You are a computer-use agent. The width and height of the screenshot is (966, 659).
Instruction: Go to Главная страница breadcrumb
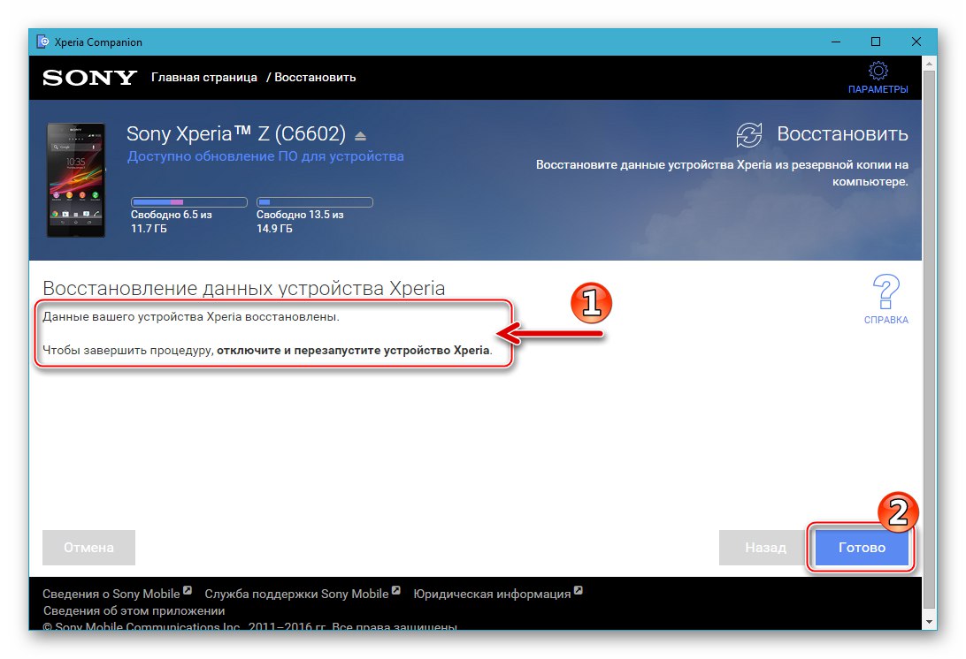204,78
